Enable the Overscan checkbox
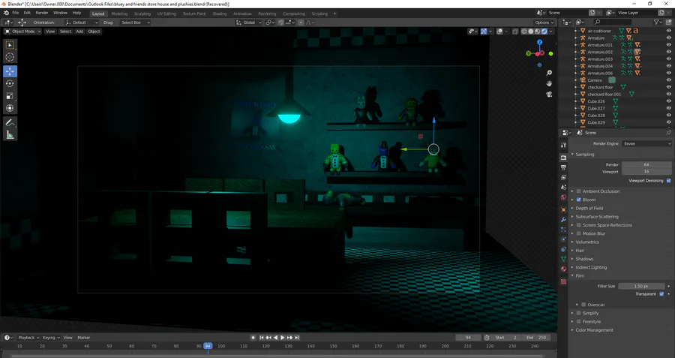675x358 pixels. point(583,305)
